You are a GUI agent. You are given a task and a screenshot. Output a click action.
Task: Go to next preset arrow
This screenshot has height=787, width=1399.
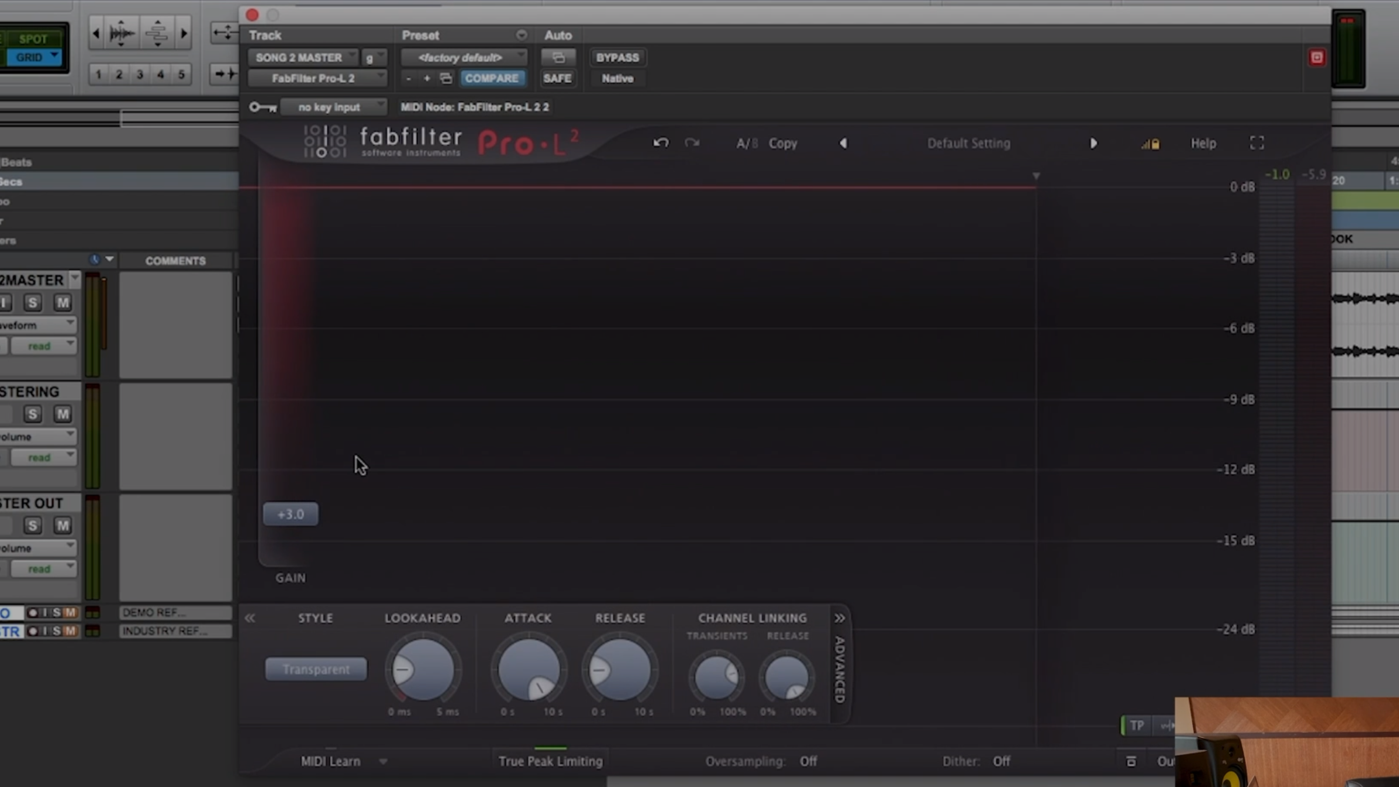click(x=1093, y=143)
